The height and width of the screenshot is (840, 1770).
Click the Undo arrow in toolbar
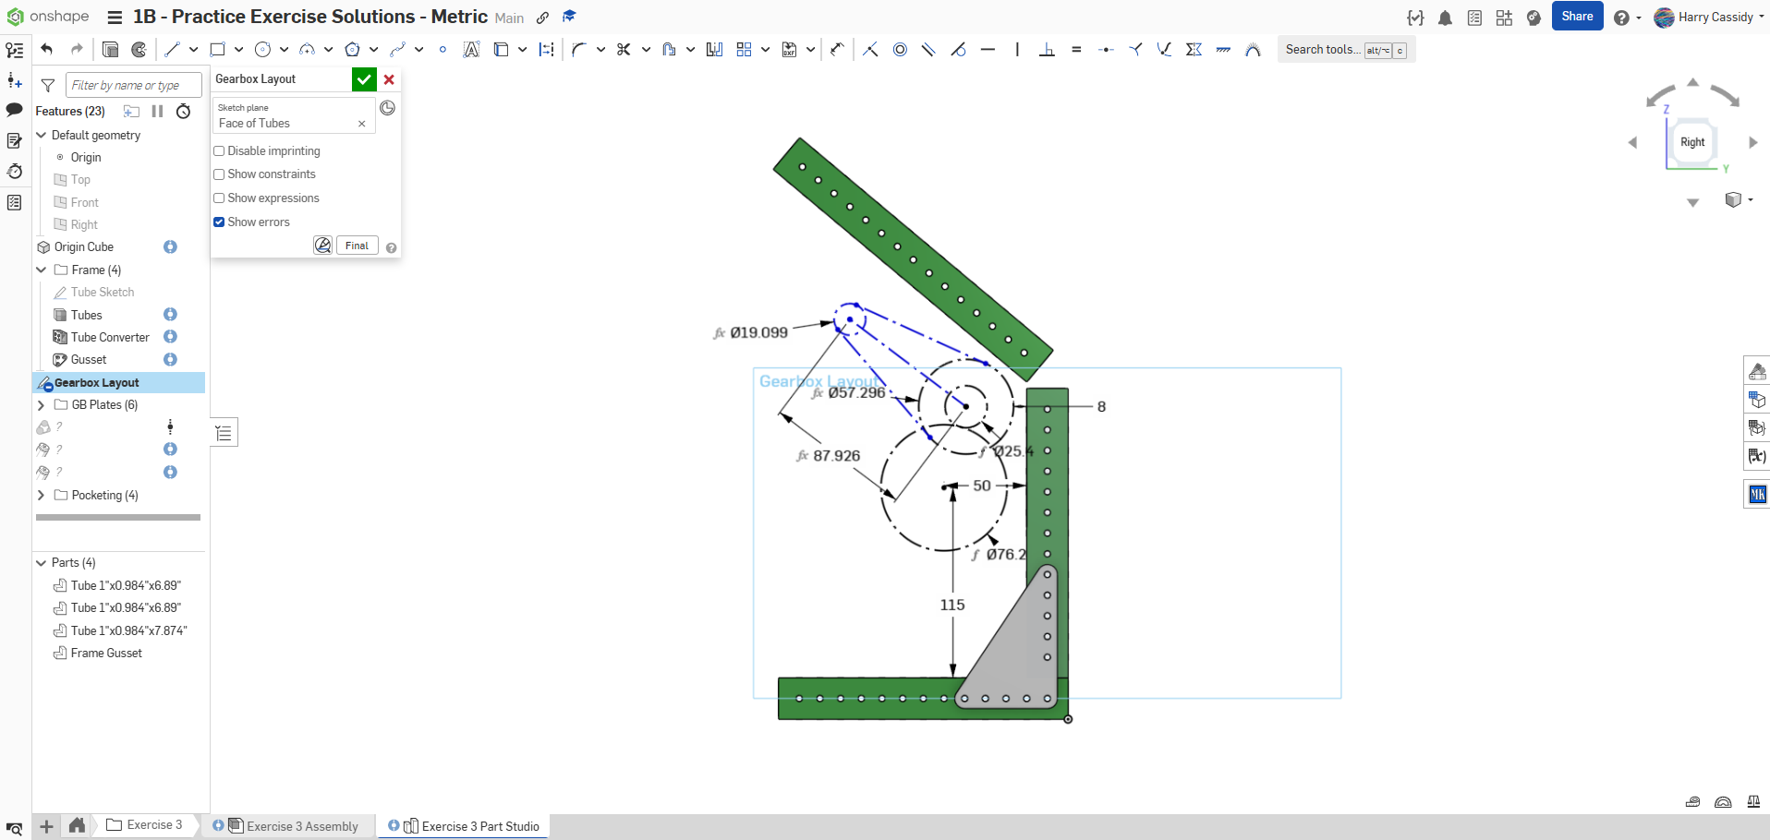tap(47, 50)
